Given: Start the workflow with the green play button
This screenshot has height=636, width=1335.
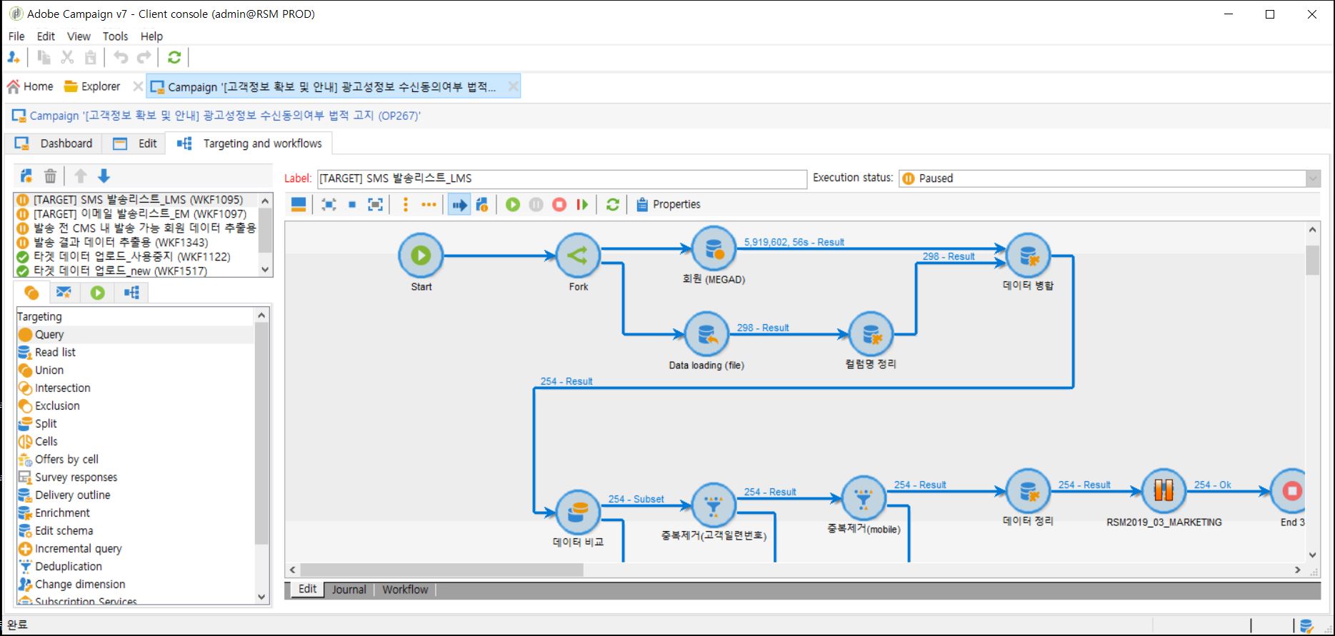Looking at the screenshot, I should 513,205.
